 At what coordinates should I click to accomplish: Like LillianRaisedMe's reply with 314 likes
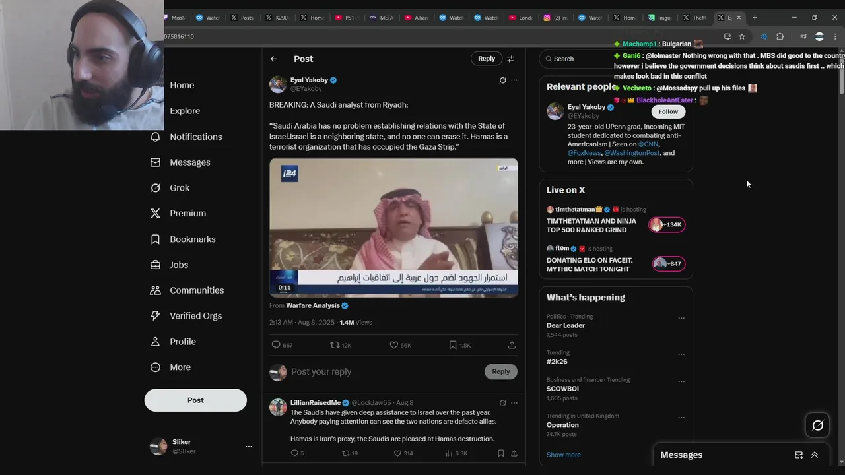(397, 453)
